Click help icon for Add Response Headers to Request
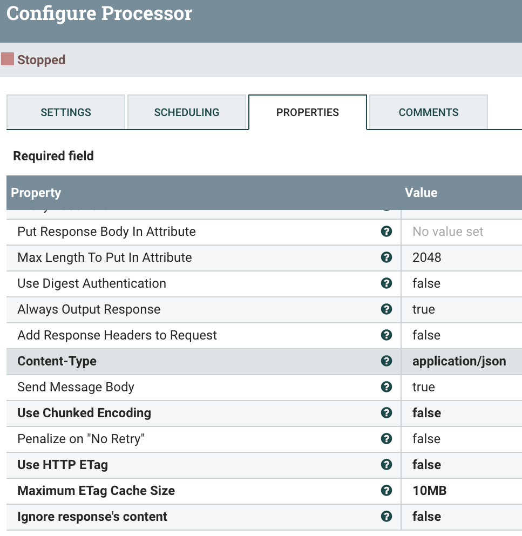 pyautogui.click(x=386, y=335)
